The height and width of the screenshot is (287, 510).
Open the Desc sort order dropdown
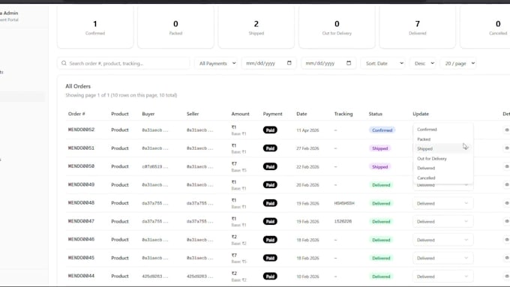(424, 63)
